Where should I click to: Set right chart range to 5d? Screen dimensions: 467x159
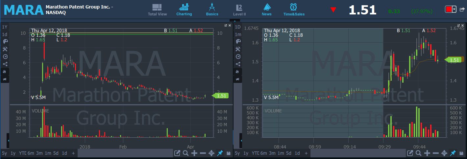click(x=289, y=153)
